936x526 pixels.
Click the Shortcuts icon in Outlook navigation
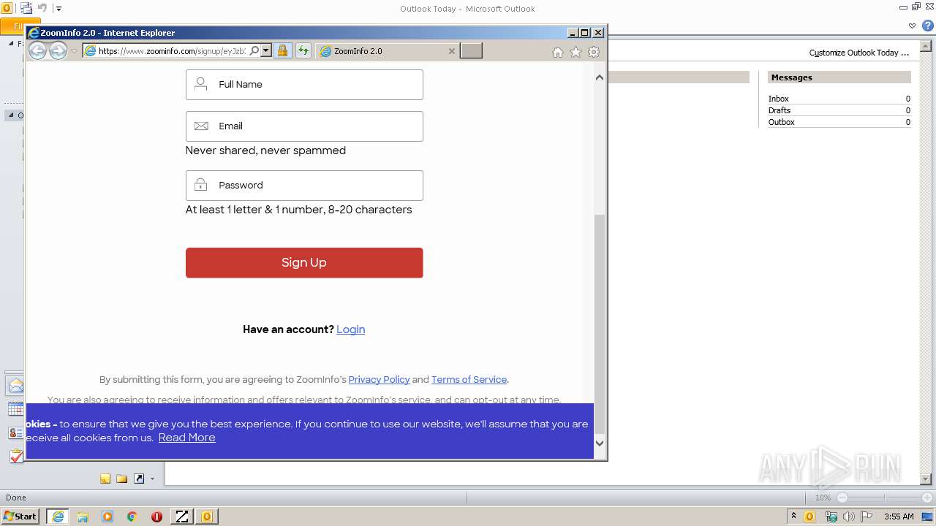tap(139, 479)
